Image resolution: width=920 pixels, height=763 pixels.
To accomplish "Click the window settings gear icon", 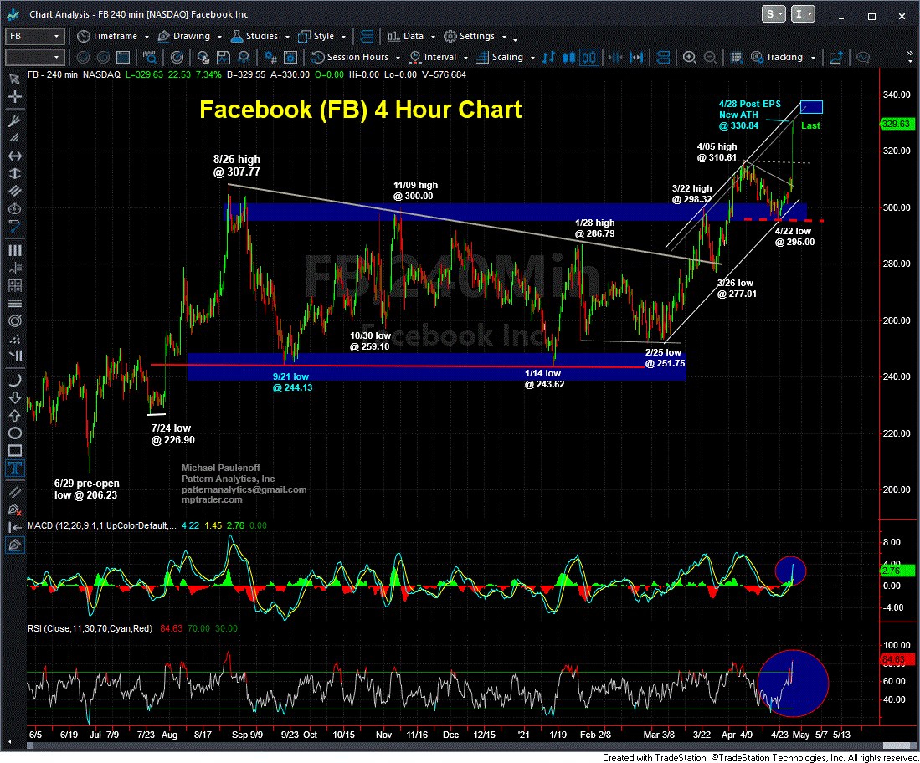I will coord(290,57).
